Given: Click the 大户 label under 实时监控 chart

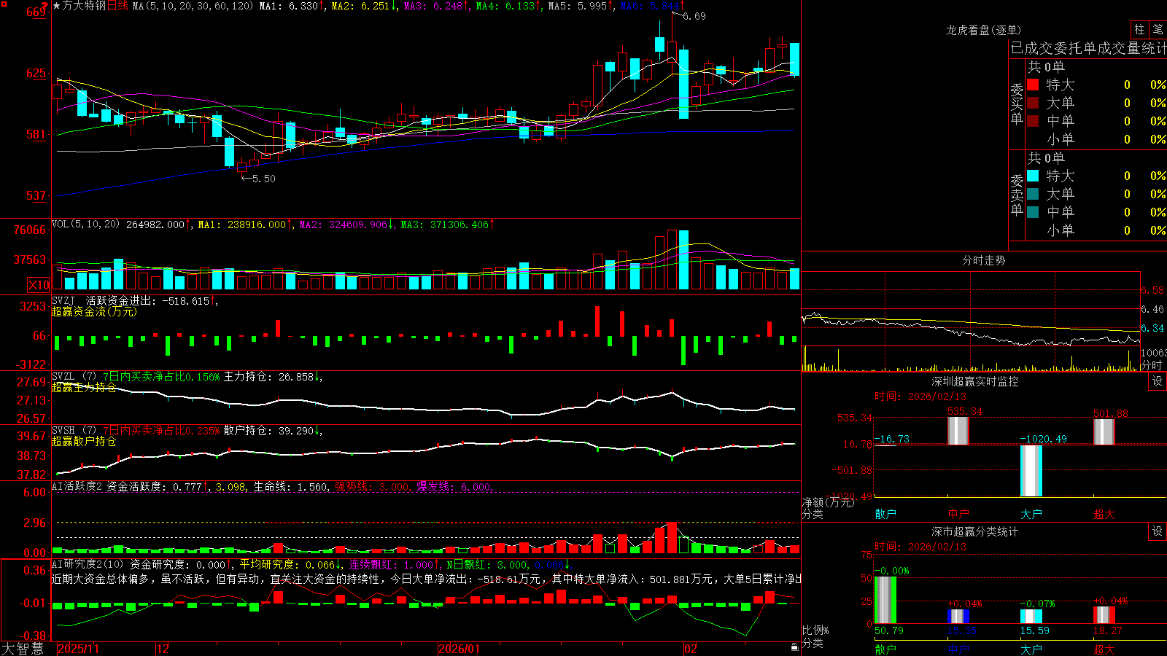Looking at the screenshot, I should (1031, 514).
